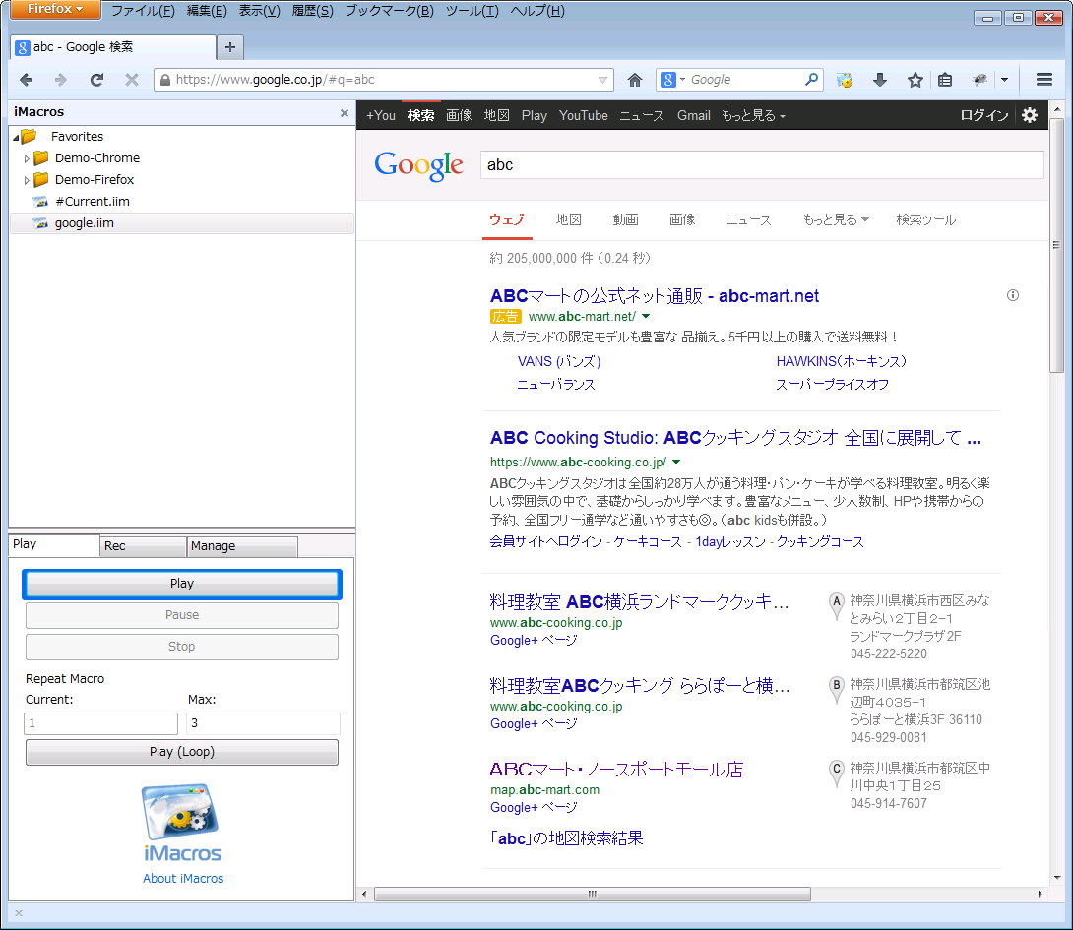
Task: Select the 動画 search results tab
Action: [x=625, y=219]
